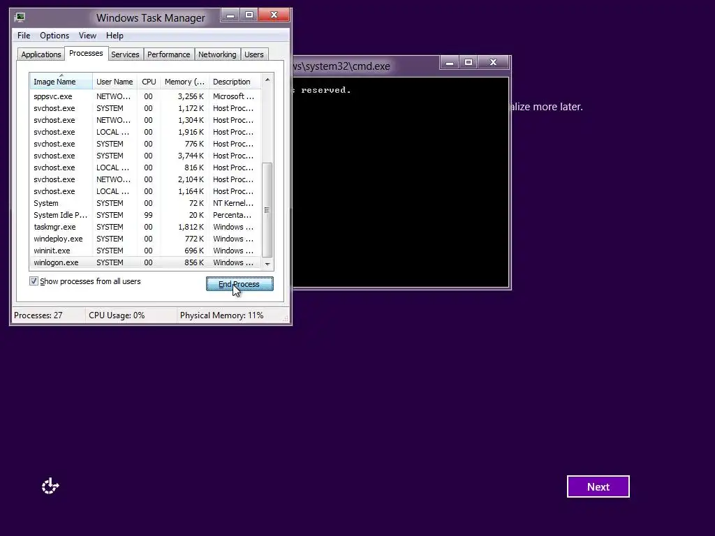Close the cmd.exe window

tap(493, 62)
